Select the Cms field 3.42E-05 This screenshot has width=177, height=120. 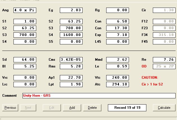pyautogui.click(x=71, y=60)
